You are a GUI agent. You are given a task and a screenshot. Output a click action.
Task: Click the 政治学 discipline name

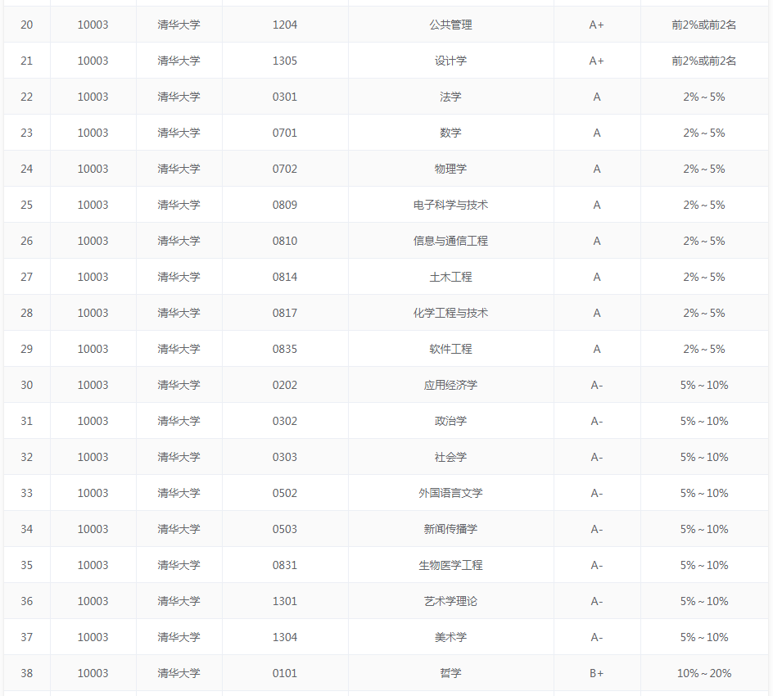click(450, 420)
